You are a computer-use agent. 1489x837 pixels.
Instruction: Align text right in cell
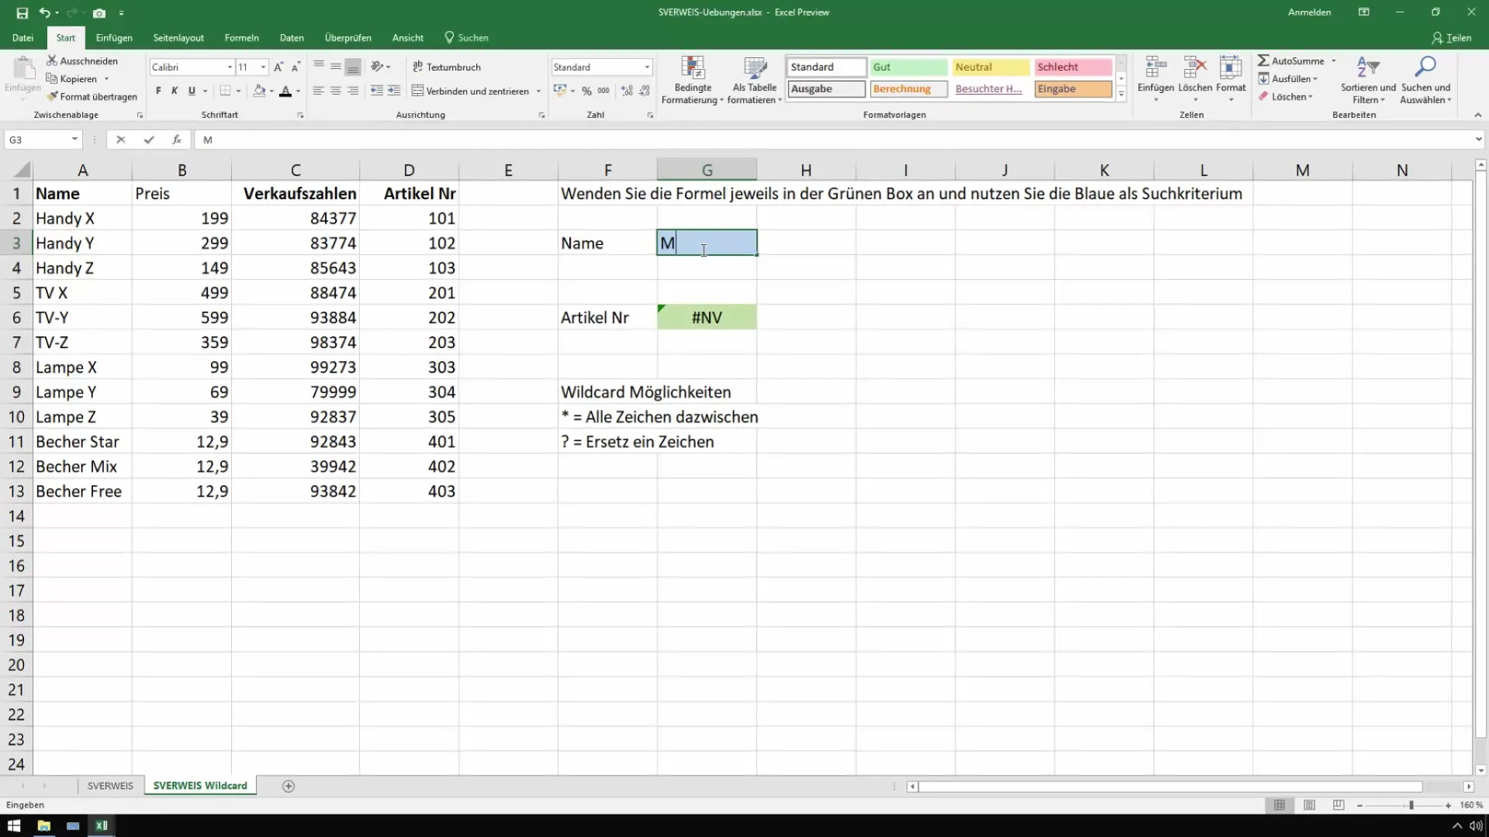353,91
